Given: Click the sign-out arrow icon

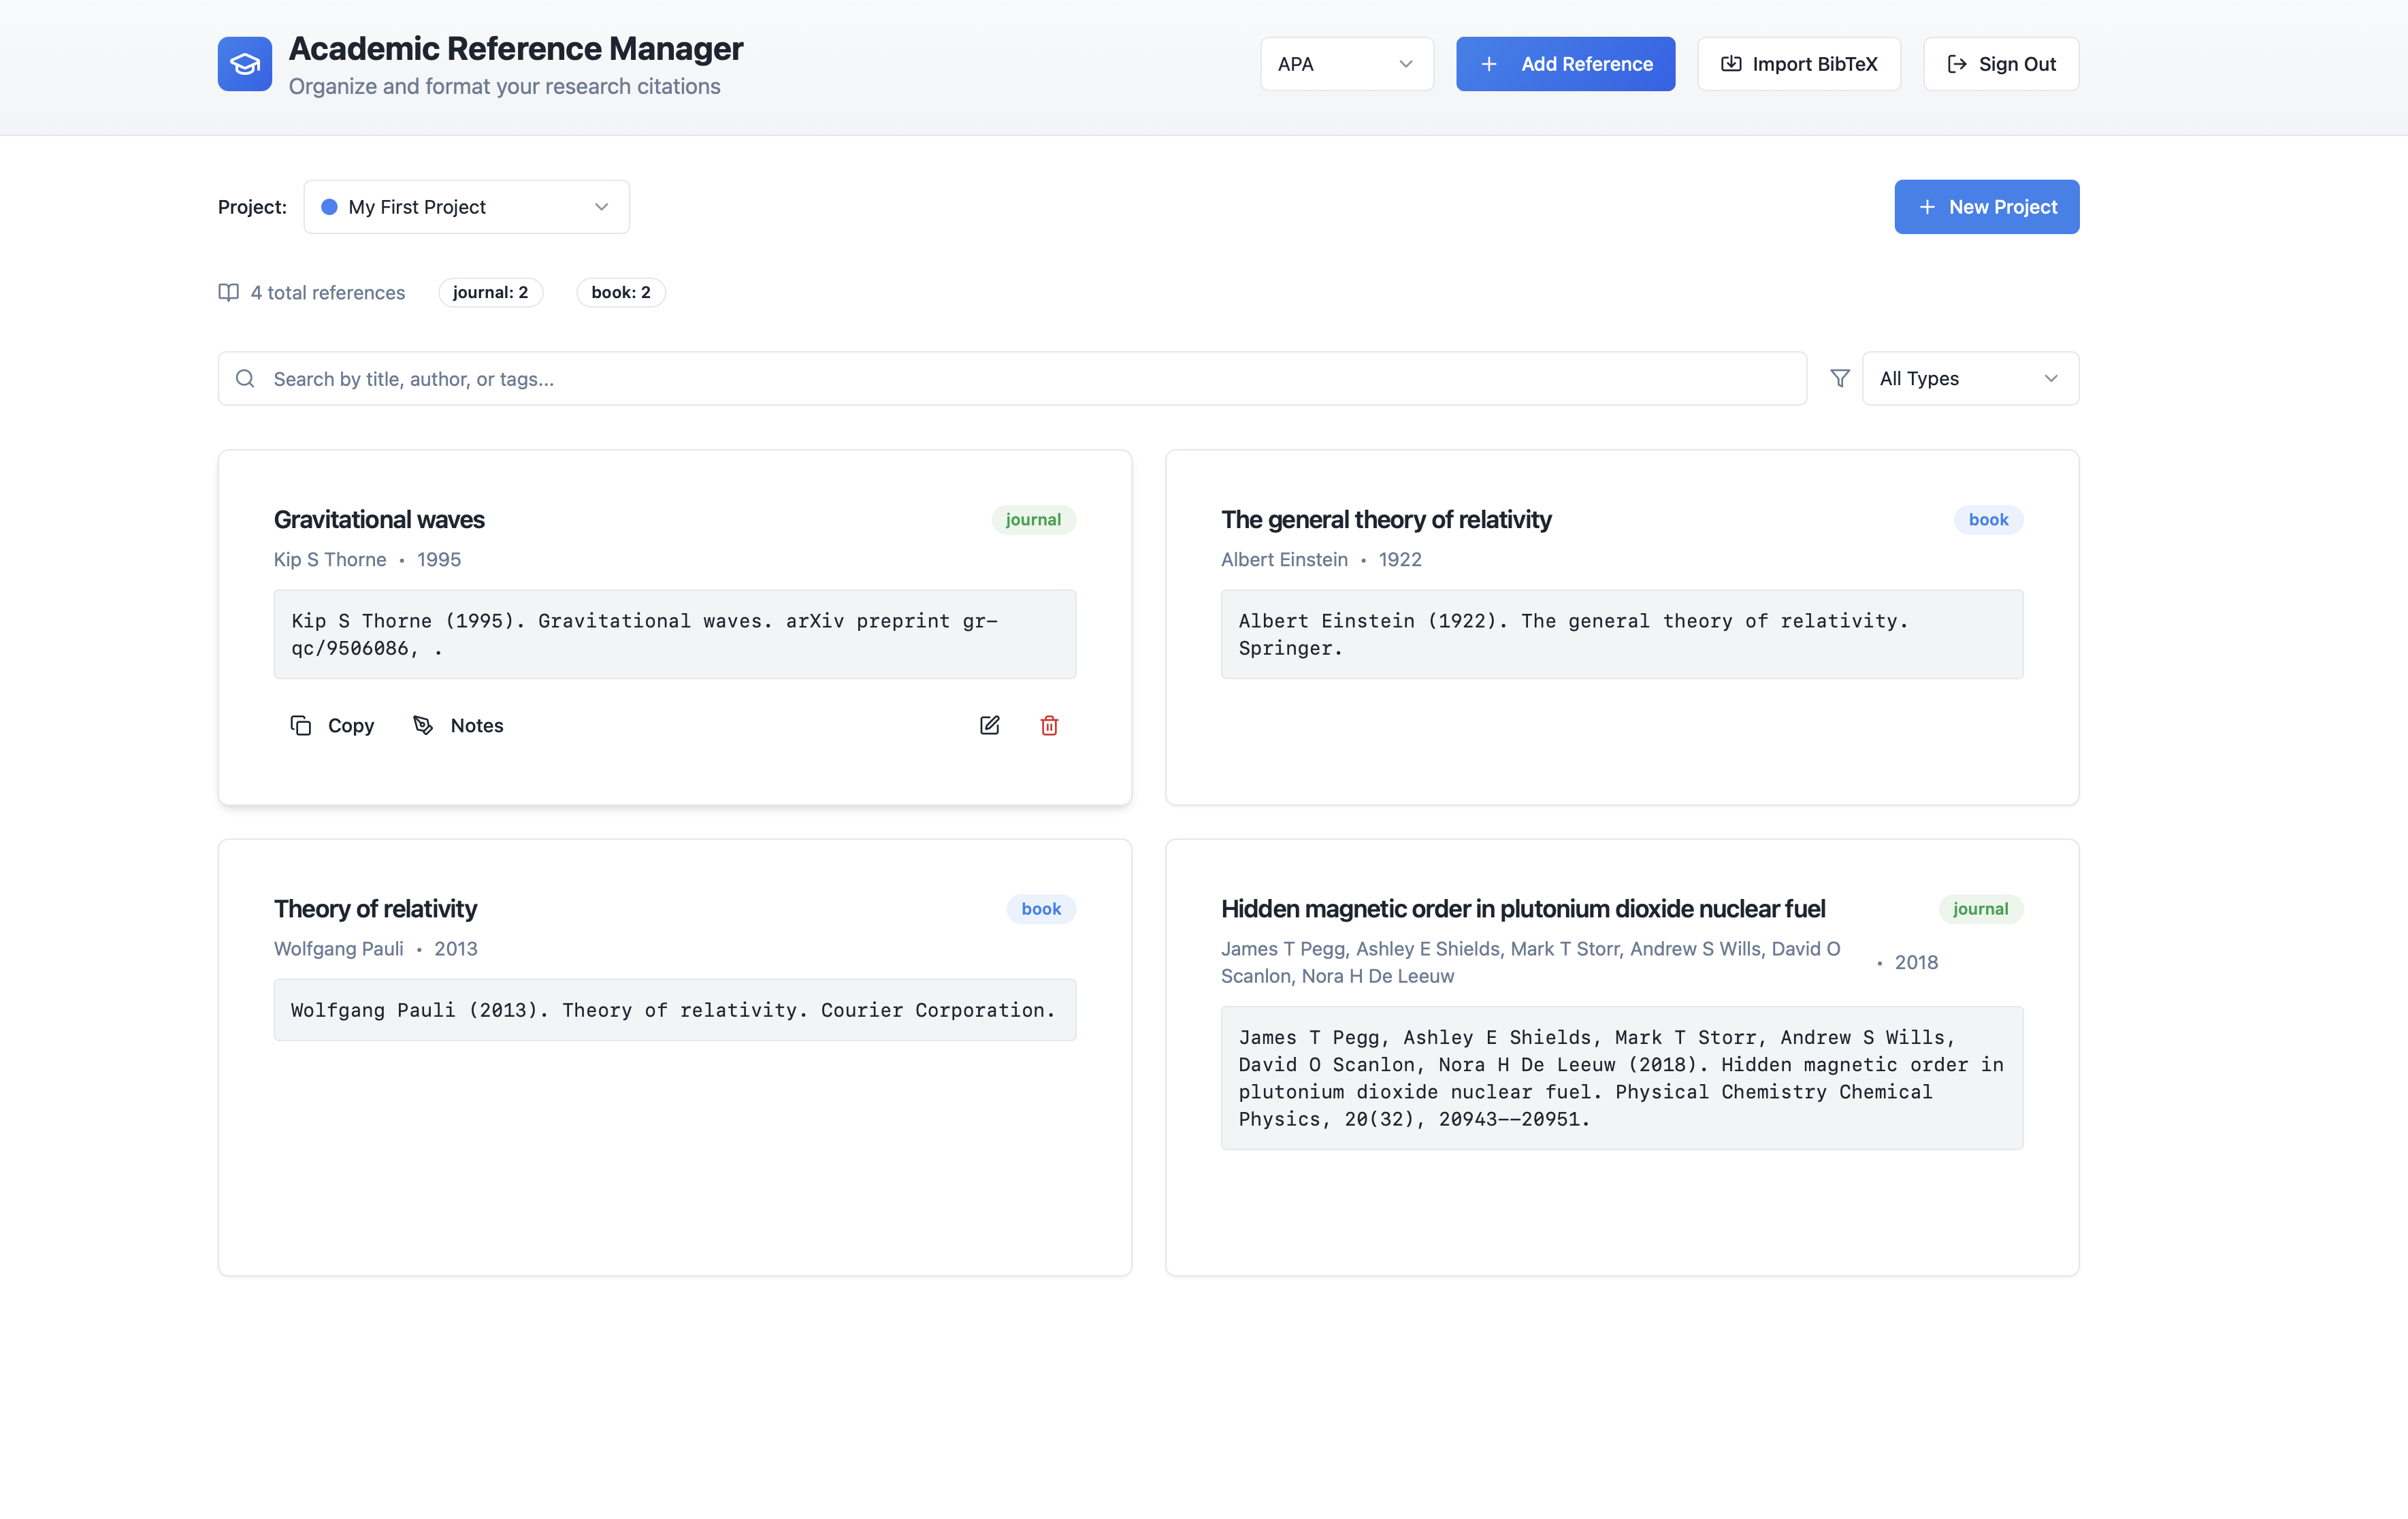Looking at the screenshot, I should pyautogui.click(x=1956, y=64).
